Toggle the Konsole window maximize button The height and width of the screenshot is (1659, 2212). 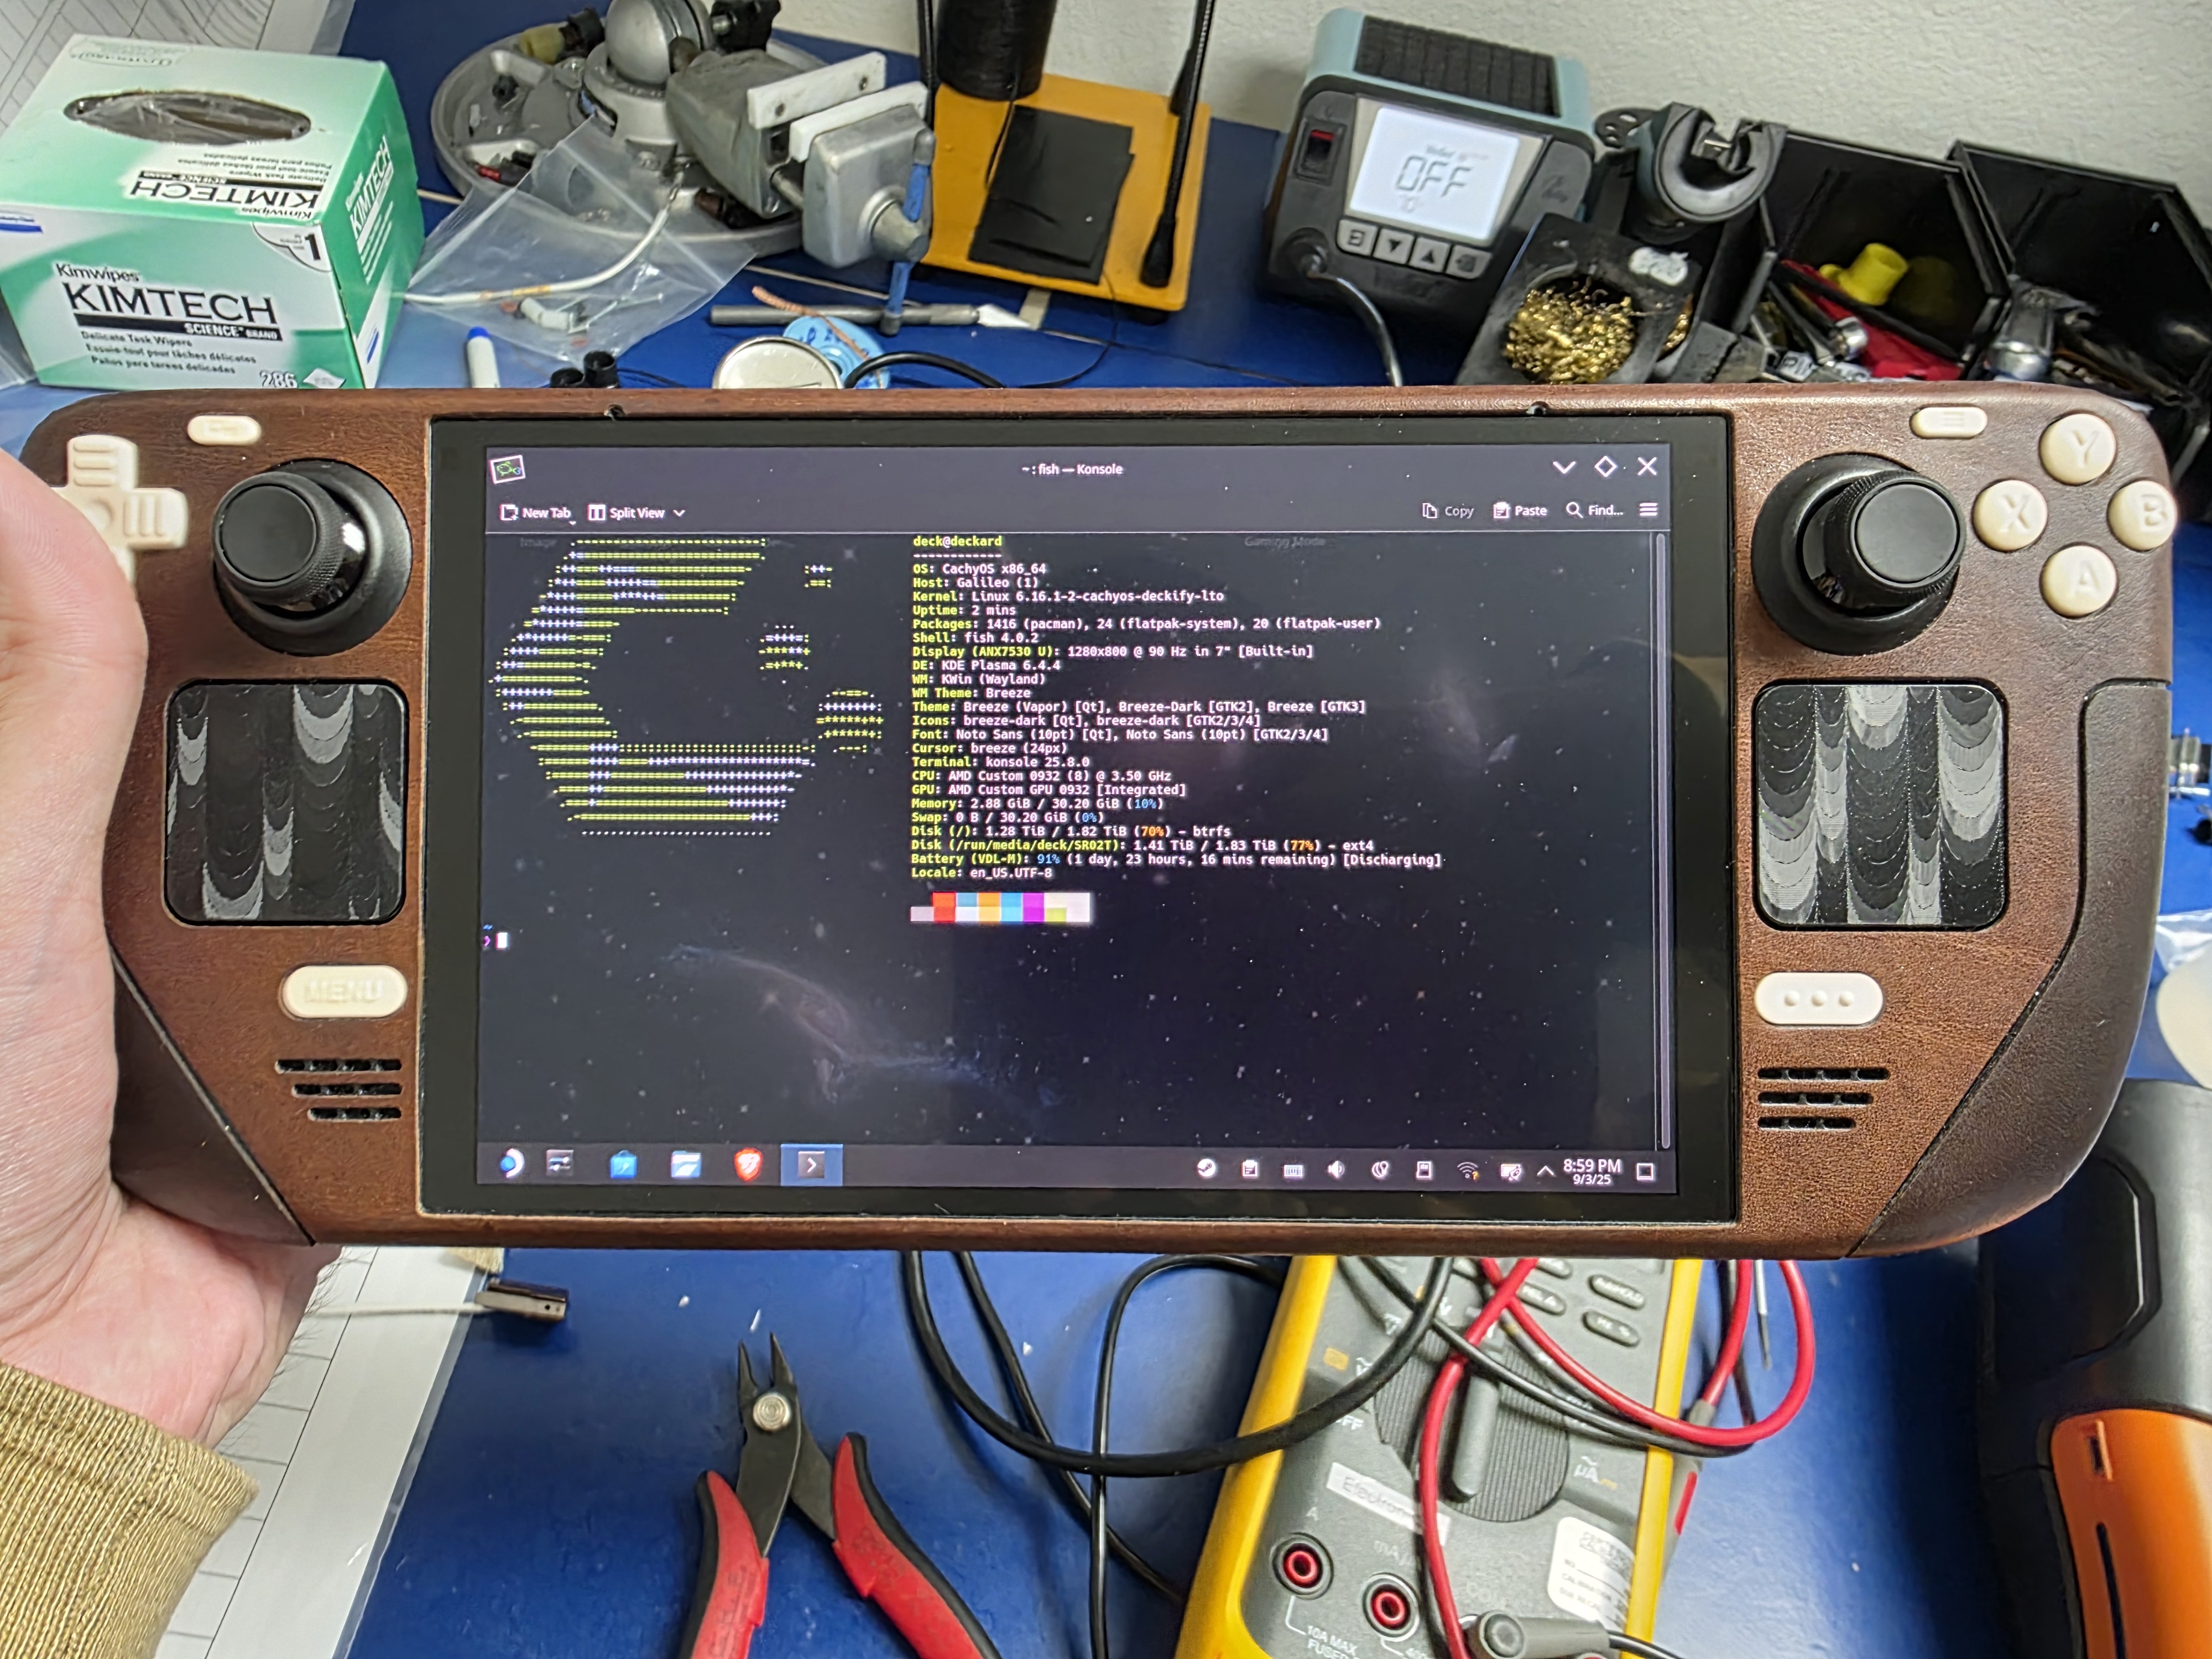point(1606,467)
